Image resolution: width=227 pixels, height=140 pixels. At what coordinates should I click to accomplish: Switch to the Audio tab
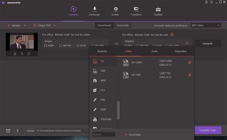coord(154,51)
